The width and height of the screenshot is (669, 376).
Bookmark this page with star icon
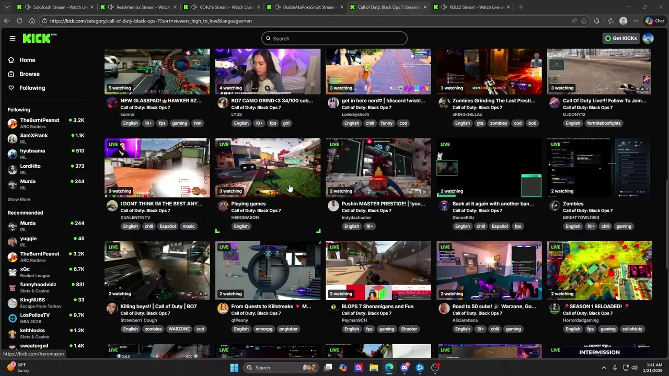click(584, 21)
